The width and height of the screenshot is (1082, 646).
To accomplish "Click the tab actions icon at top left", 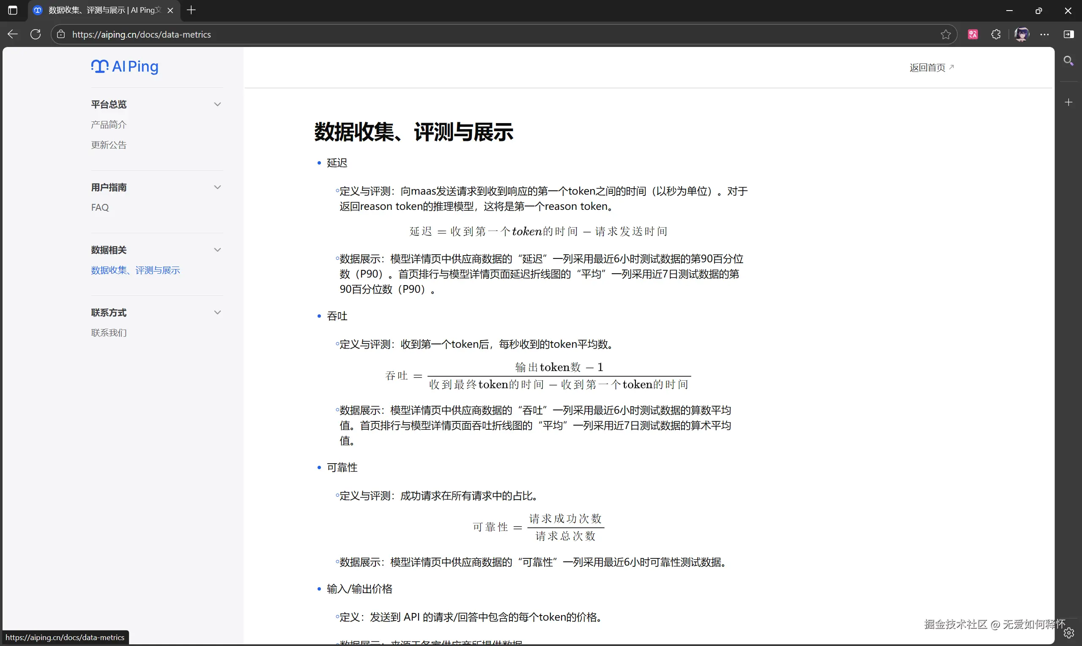I will click(13, 10).
